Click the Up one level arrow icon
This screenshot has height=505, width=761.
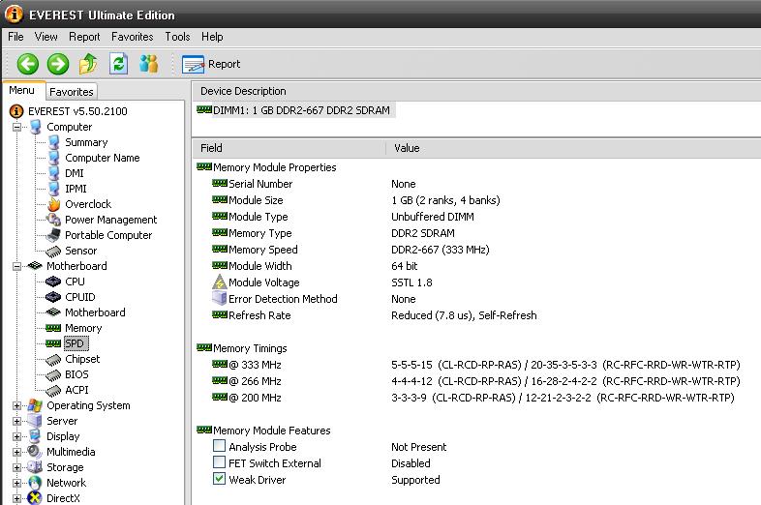coord(88,64)
